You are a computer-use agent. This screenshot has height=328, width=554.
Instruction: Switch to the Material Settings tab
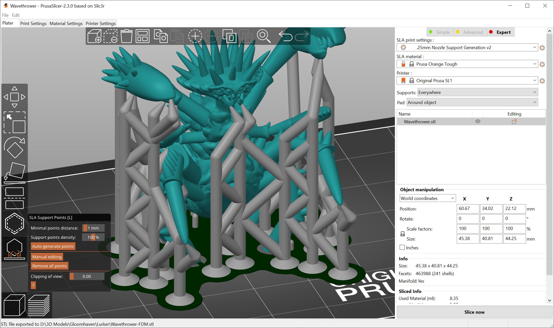[66, 23]
